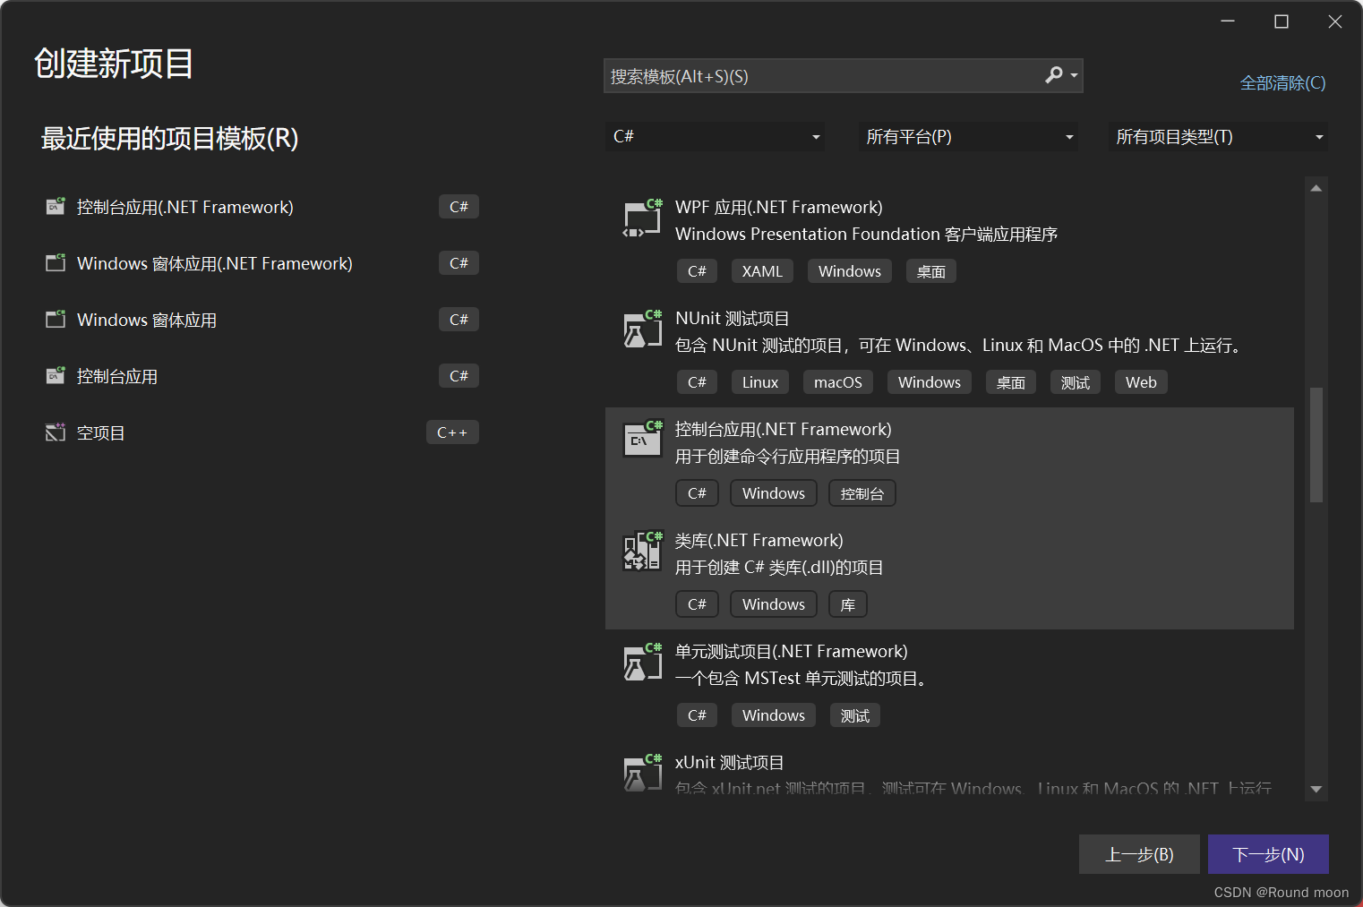1363x907 pixels.
Task: Click the xUnit 测试项目 icon
Action: click(x=642, y=773)
